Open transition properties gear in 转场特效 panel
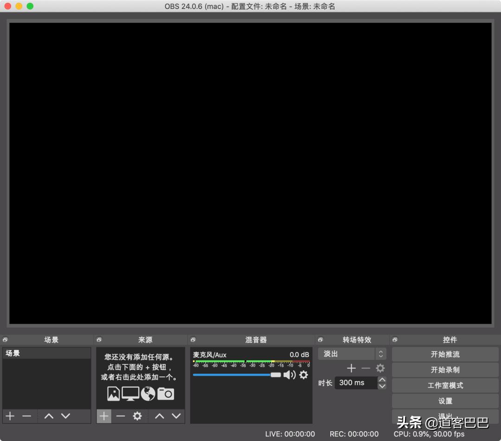 pyautogui.click(x=380, y=368)
